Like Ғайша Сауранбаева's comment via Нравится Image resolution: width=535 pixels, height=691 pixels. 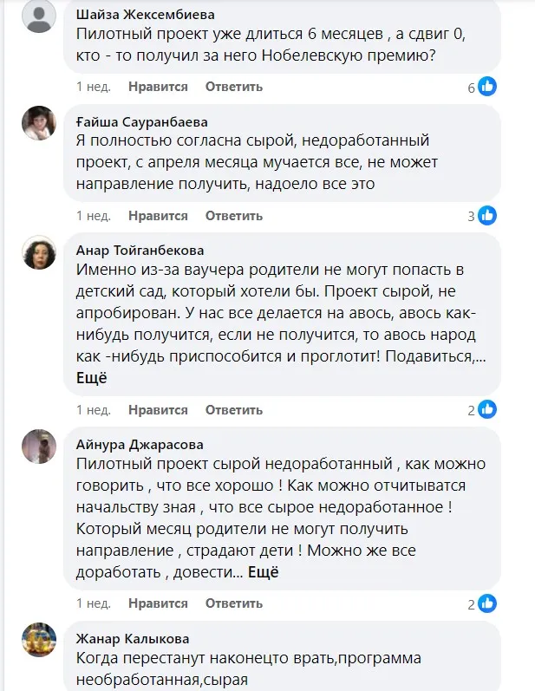158,216
